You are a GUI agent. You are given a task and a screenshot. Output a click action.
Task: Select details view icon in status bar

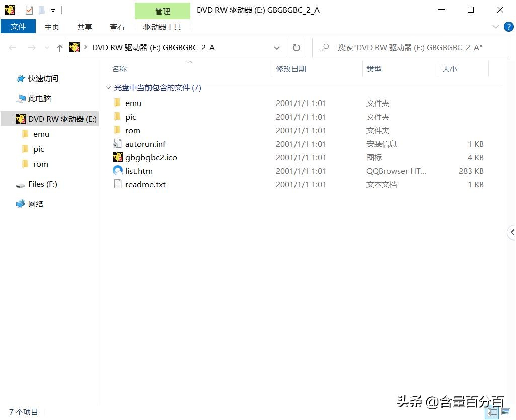(x=492, y=412)
